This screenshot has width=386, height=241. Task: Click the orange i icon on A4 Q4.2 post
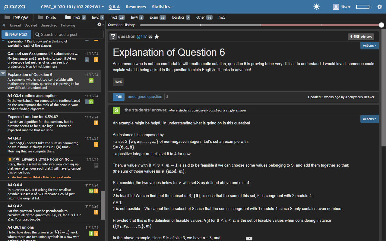coord(96,144)
